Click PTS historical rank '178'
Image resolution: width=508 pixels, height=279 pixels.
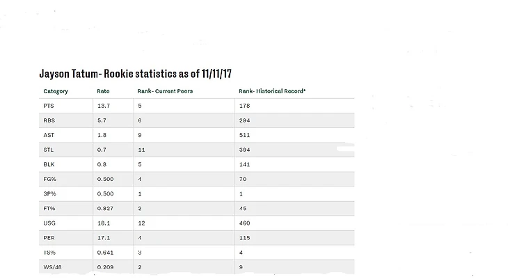(x=244, y=106)
